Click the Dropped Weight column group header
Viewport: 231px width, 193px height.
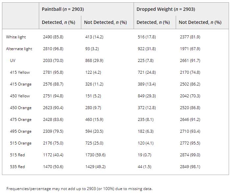tap(166, 9)
